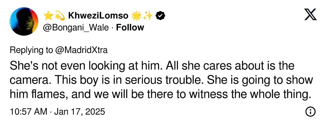327x128 pixels.
Task: Click the glowing star emoji after KhweziLomso
Action: 136,16
